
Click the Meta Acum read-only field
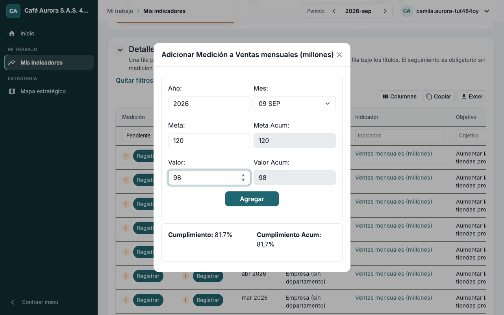coord(295,141)
